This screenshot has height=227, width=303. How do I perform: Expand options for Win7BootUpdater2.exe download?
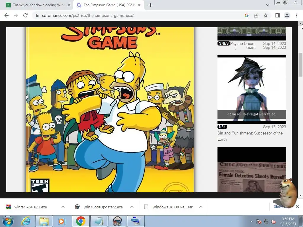tap(132, 207)
